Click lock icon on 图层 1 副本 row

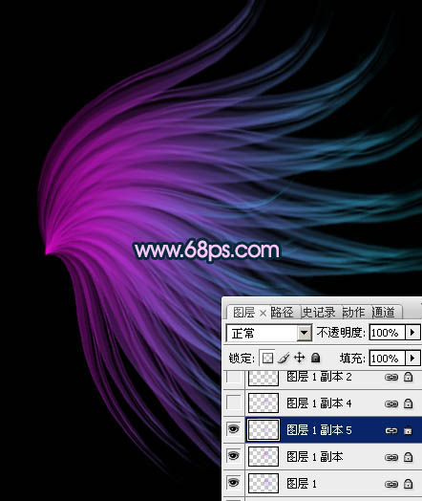(x=409, y=457)
